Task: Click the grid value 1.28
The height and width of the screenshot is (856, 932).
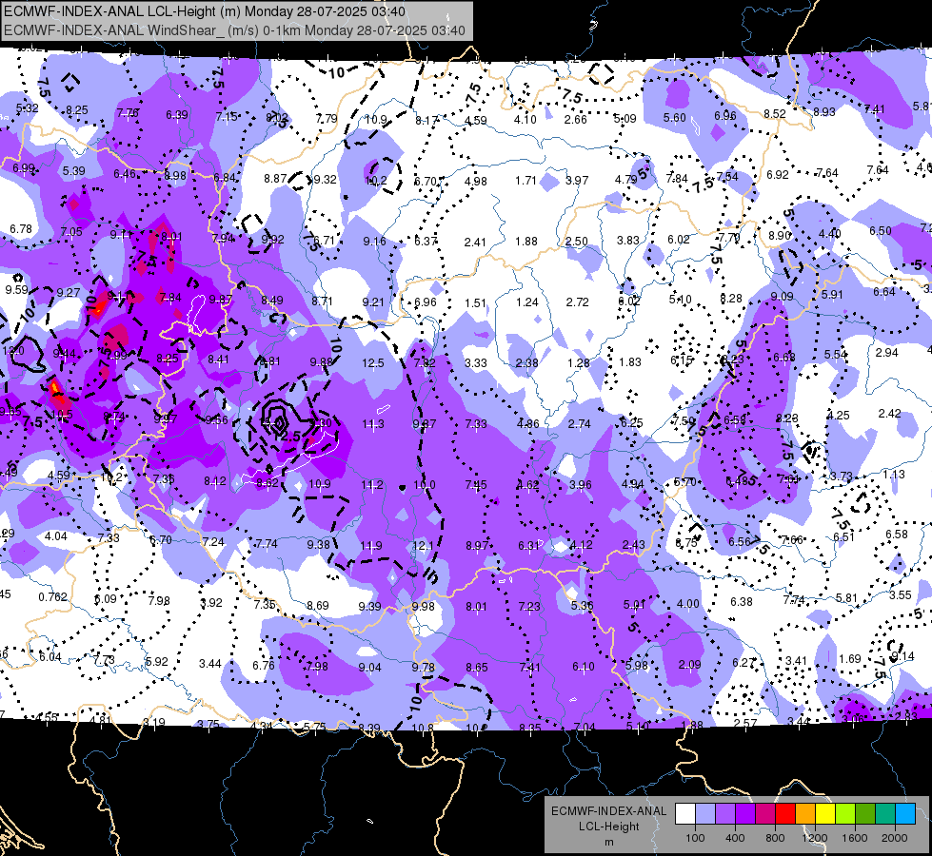Action: tap(579, 362)
